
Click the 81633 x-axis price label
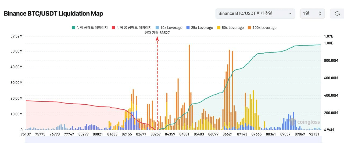coord(112,134)
